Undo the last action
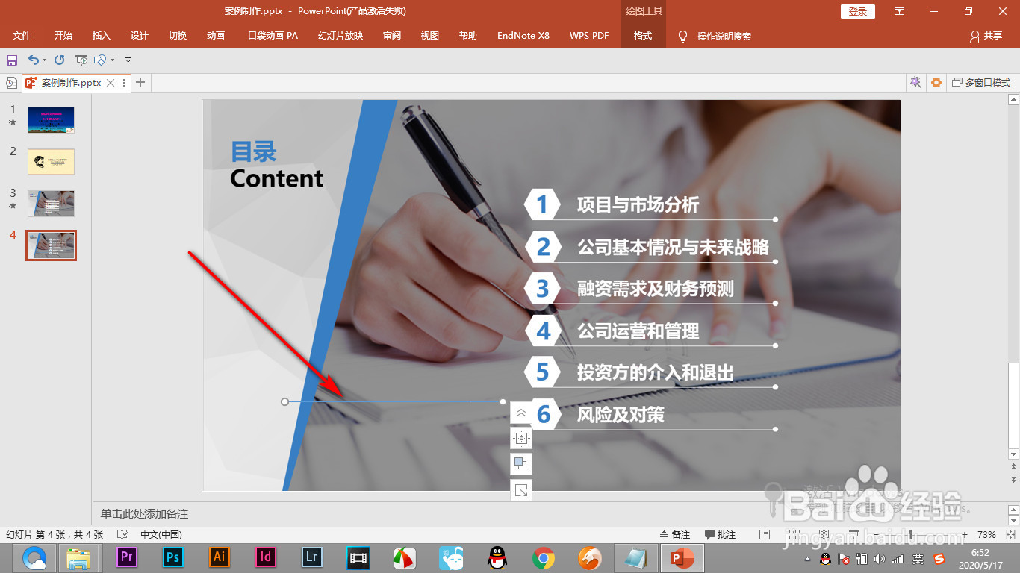This screenshot has width=1020, height=573. coord(33,60)
